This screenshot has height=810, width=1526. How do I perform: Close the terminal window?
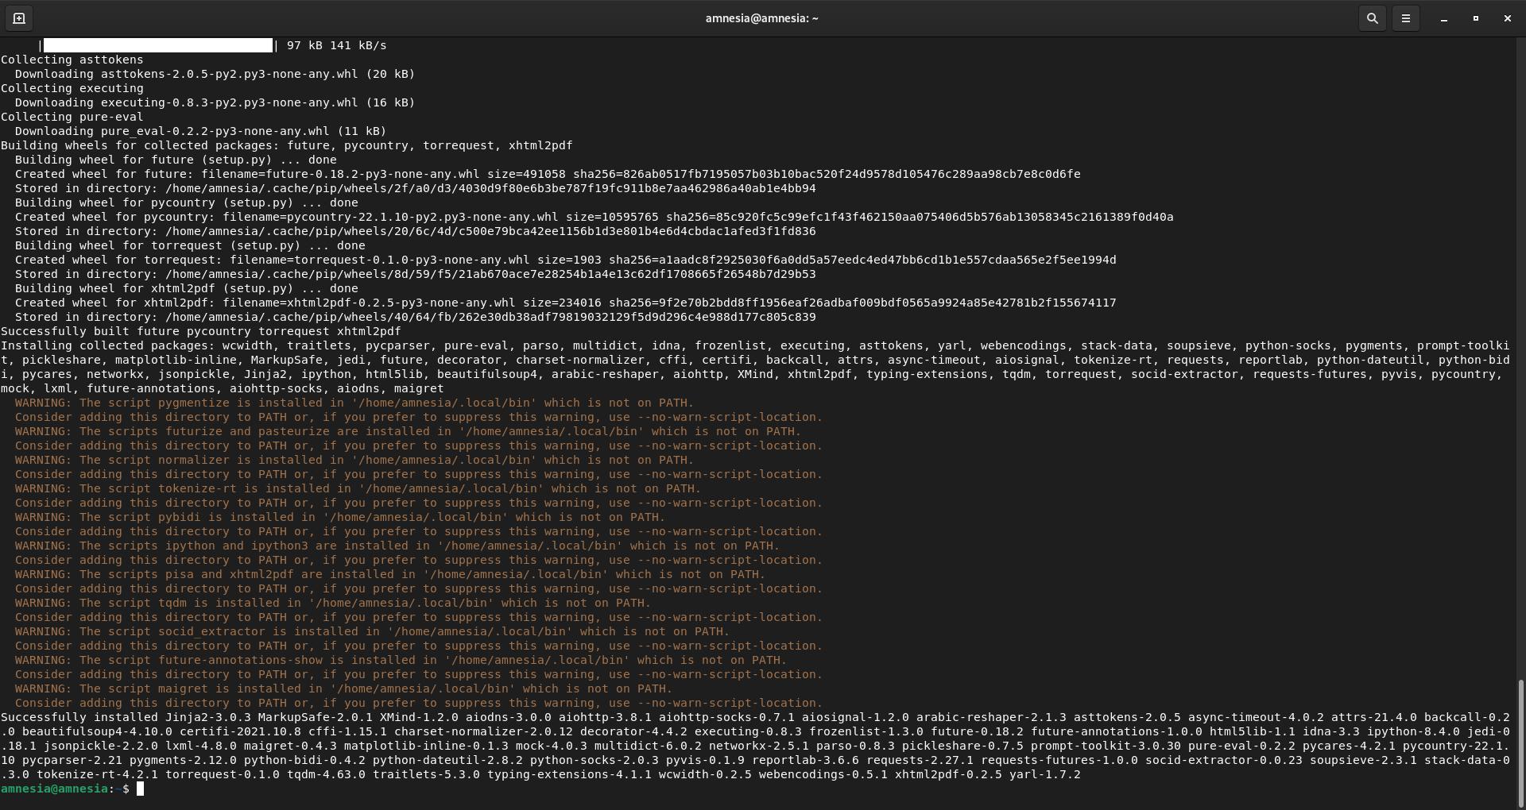1507,18
